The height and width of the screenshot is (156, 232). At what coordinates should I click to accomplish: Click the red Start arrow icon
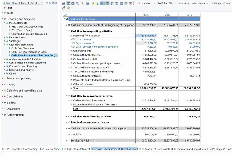pyautogui.click(x=5, y=8)
